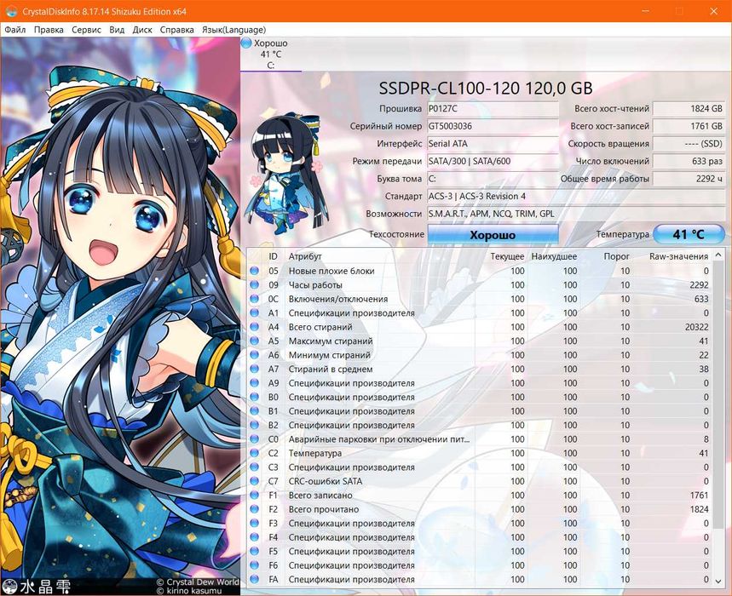Click the 41 °C temperature button
Screen dimensions: 732x596
pos(689,234)
